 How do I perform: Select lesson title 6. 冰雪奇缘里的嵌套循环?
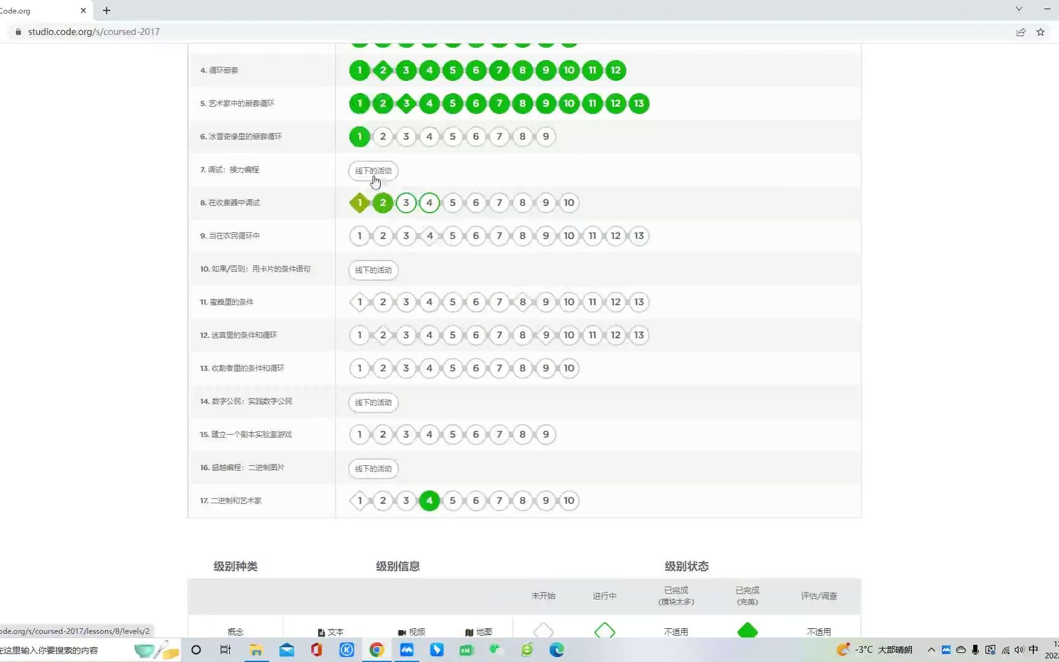click(241, 137)
